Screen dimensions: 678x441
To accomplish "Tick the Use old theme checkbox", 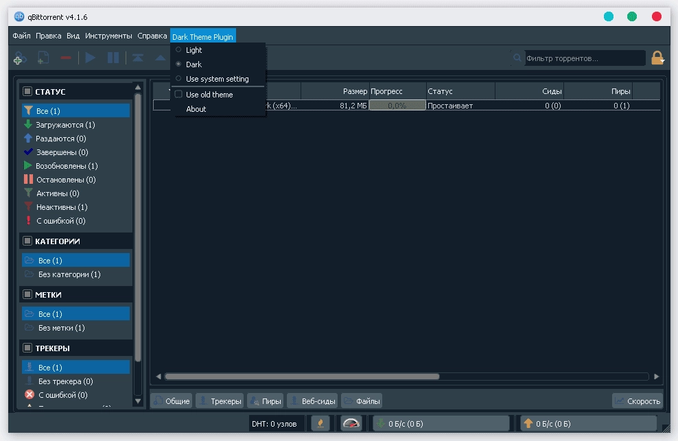I will [178, 94].
